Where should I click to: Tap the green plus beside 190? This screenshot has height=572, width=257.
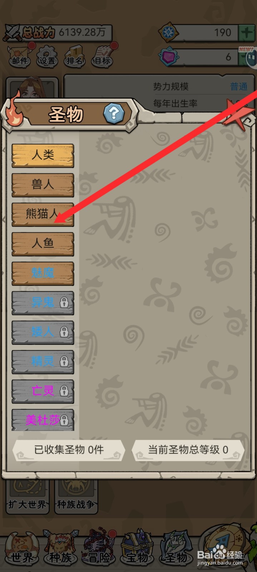point(246,33)
